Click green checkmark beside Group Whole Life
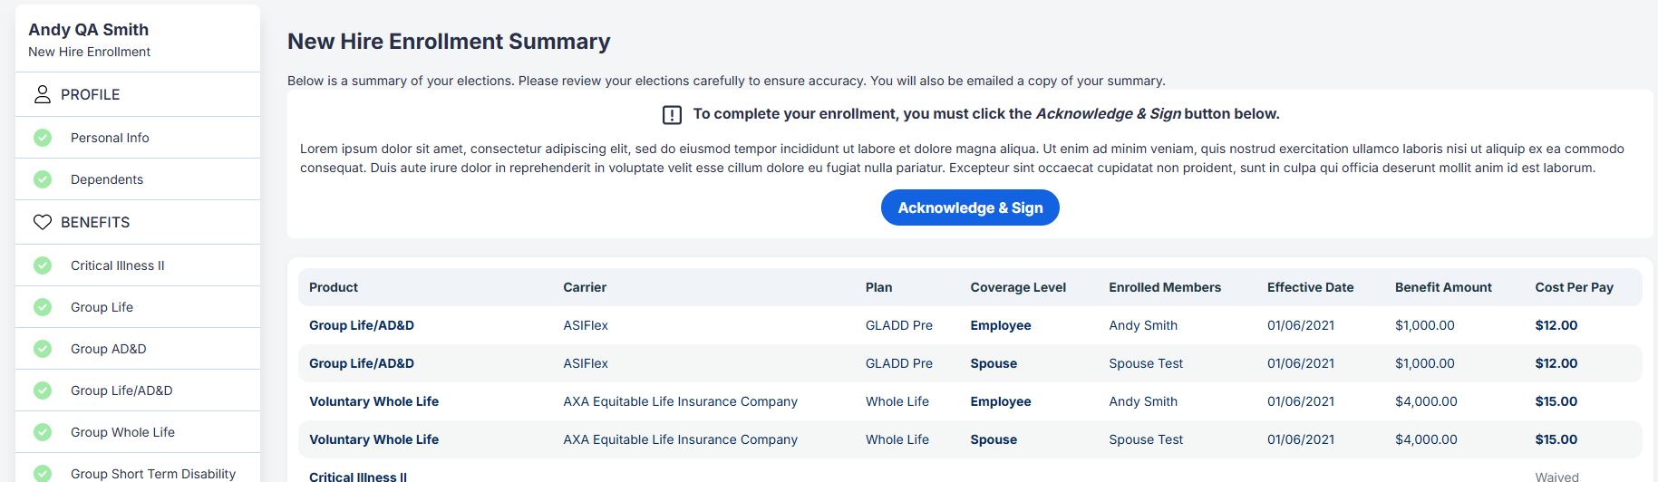The image size is (1658, 482). click(x=43, y=432)
